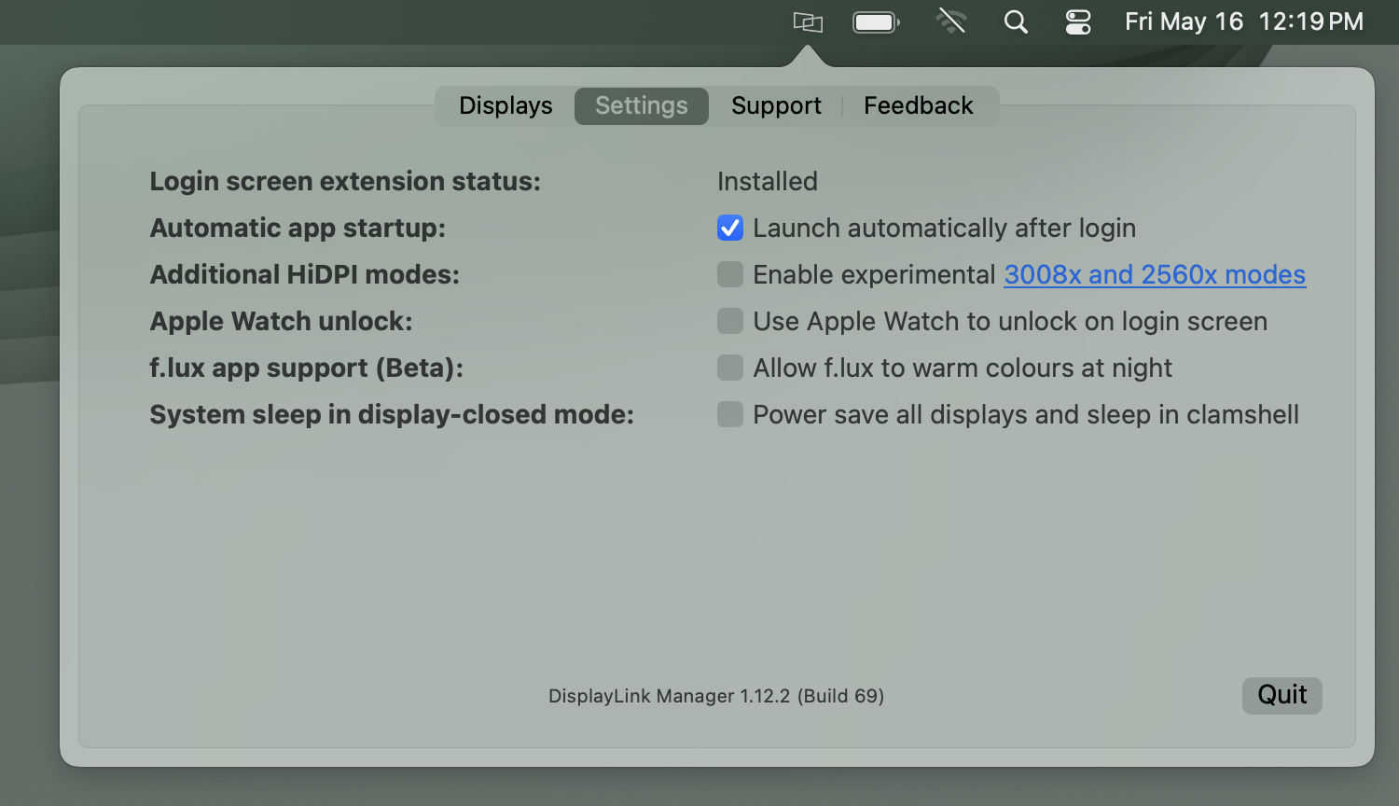Quit DisplayLink Manager
This screenshot has height=806, width=1399.
point(1282,695)
